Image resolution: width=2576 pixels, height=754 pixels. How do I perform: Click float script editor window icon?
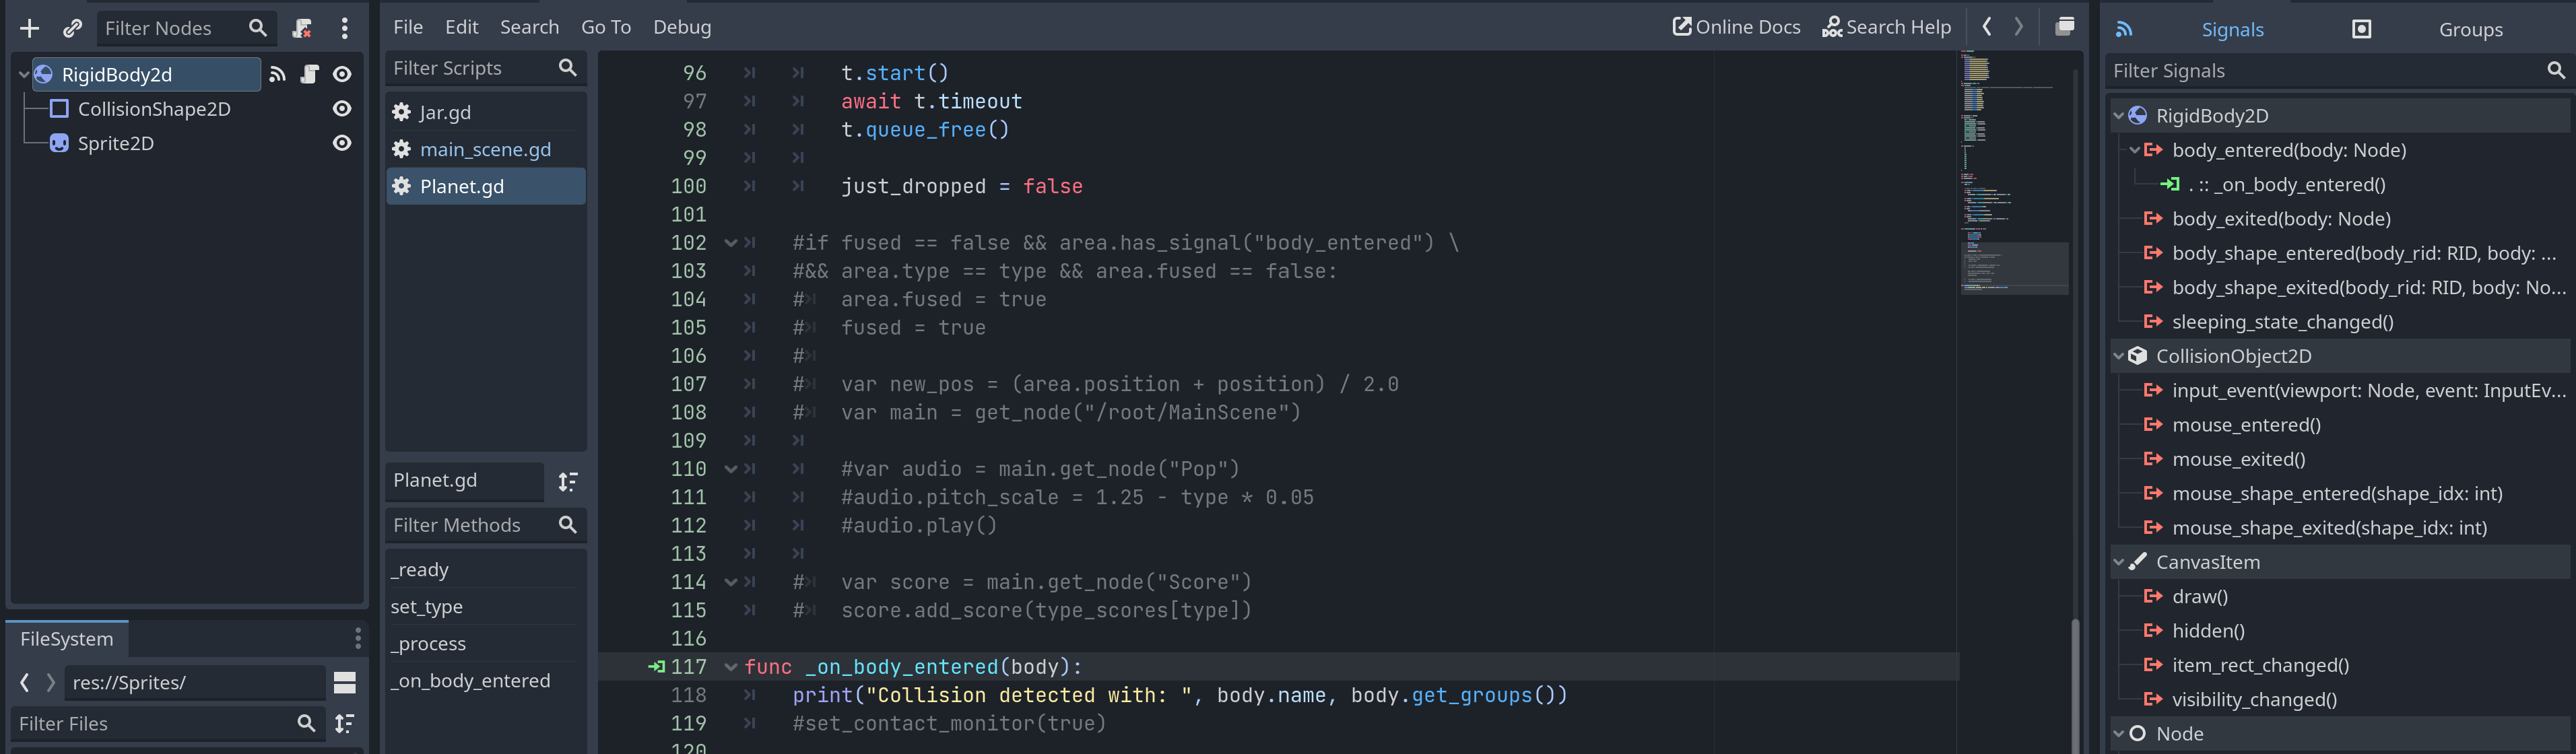point(2064,27)
